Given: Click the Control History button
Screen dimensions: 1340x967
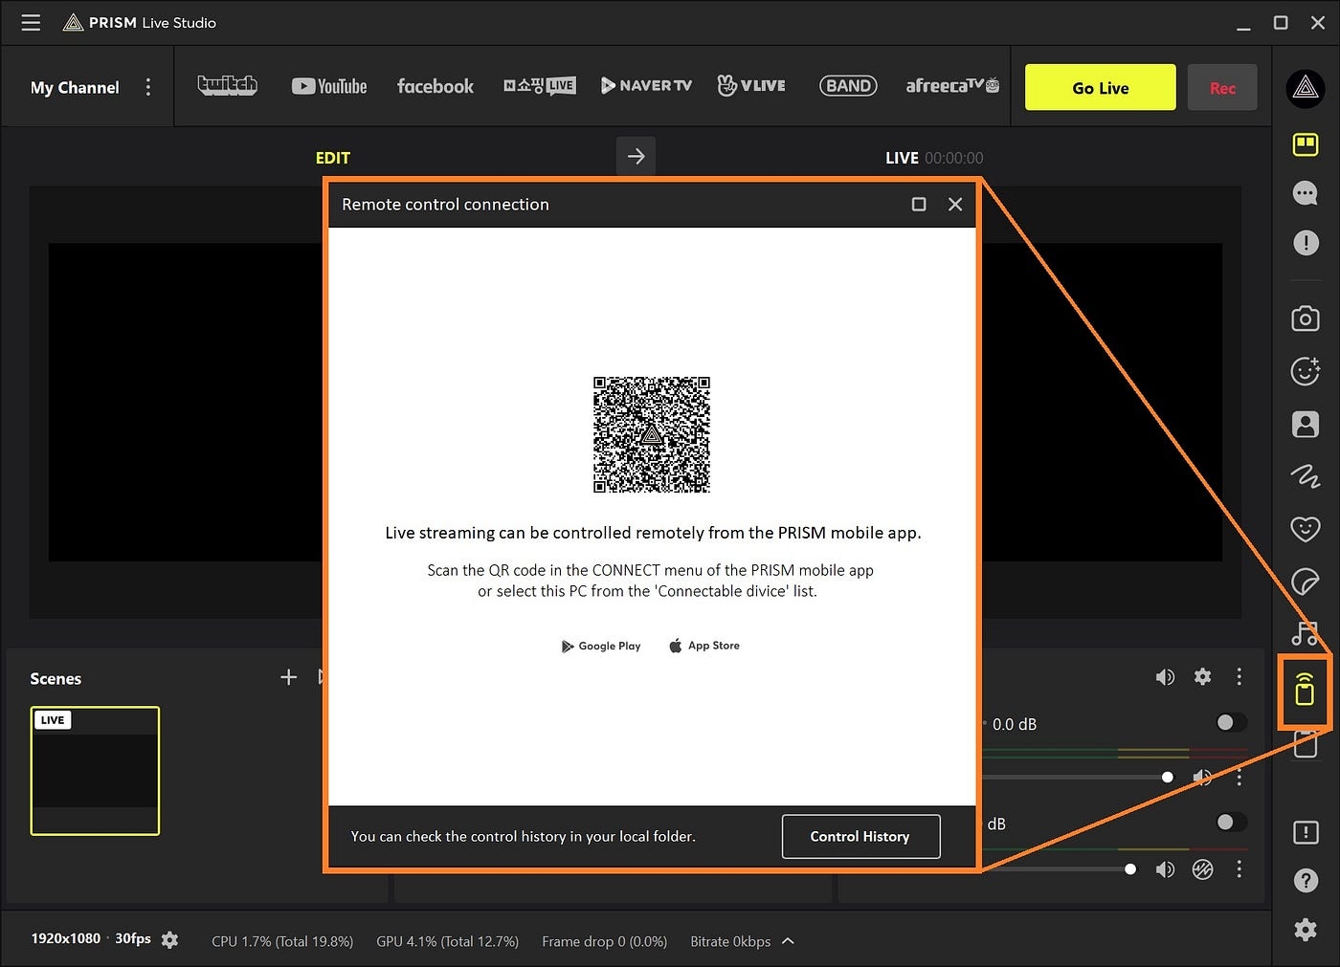Looking at the screenshot, I should [x=860, y=836].
